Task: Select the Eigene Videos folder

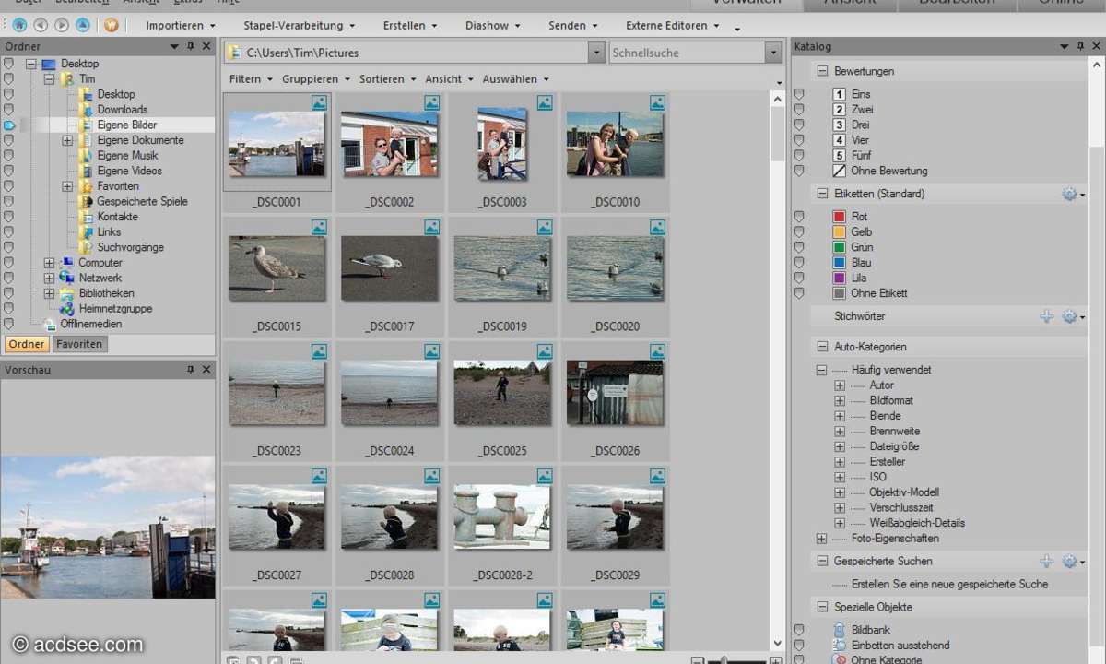Action: coord(129,171)
